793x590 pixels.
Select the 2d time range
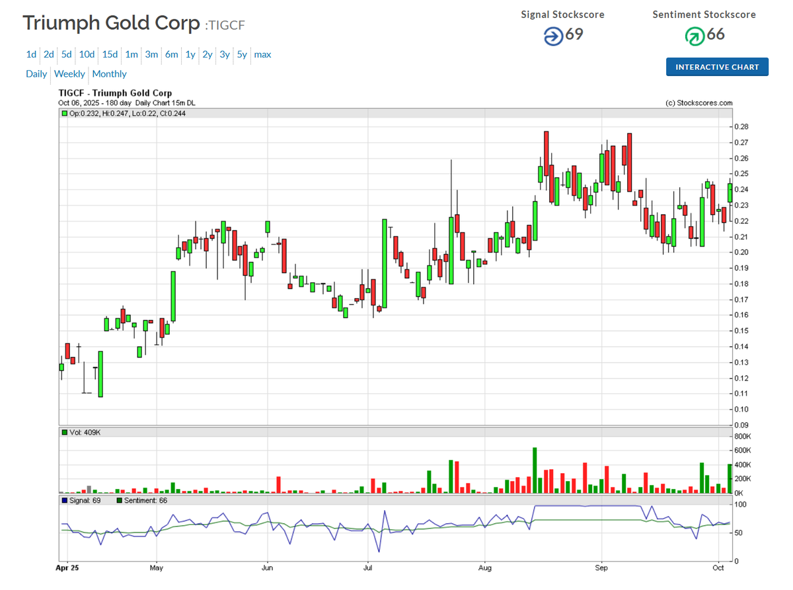coord(49,55)
